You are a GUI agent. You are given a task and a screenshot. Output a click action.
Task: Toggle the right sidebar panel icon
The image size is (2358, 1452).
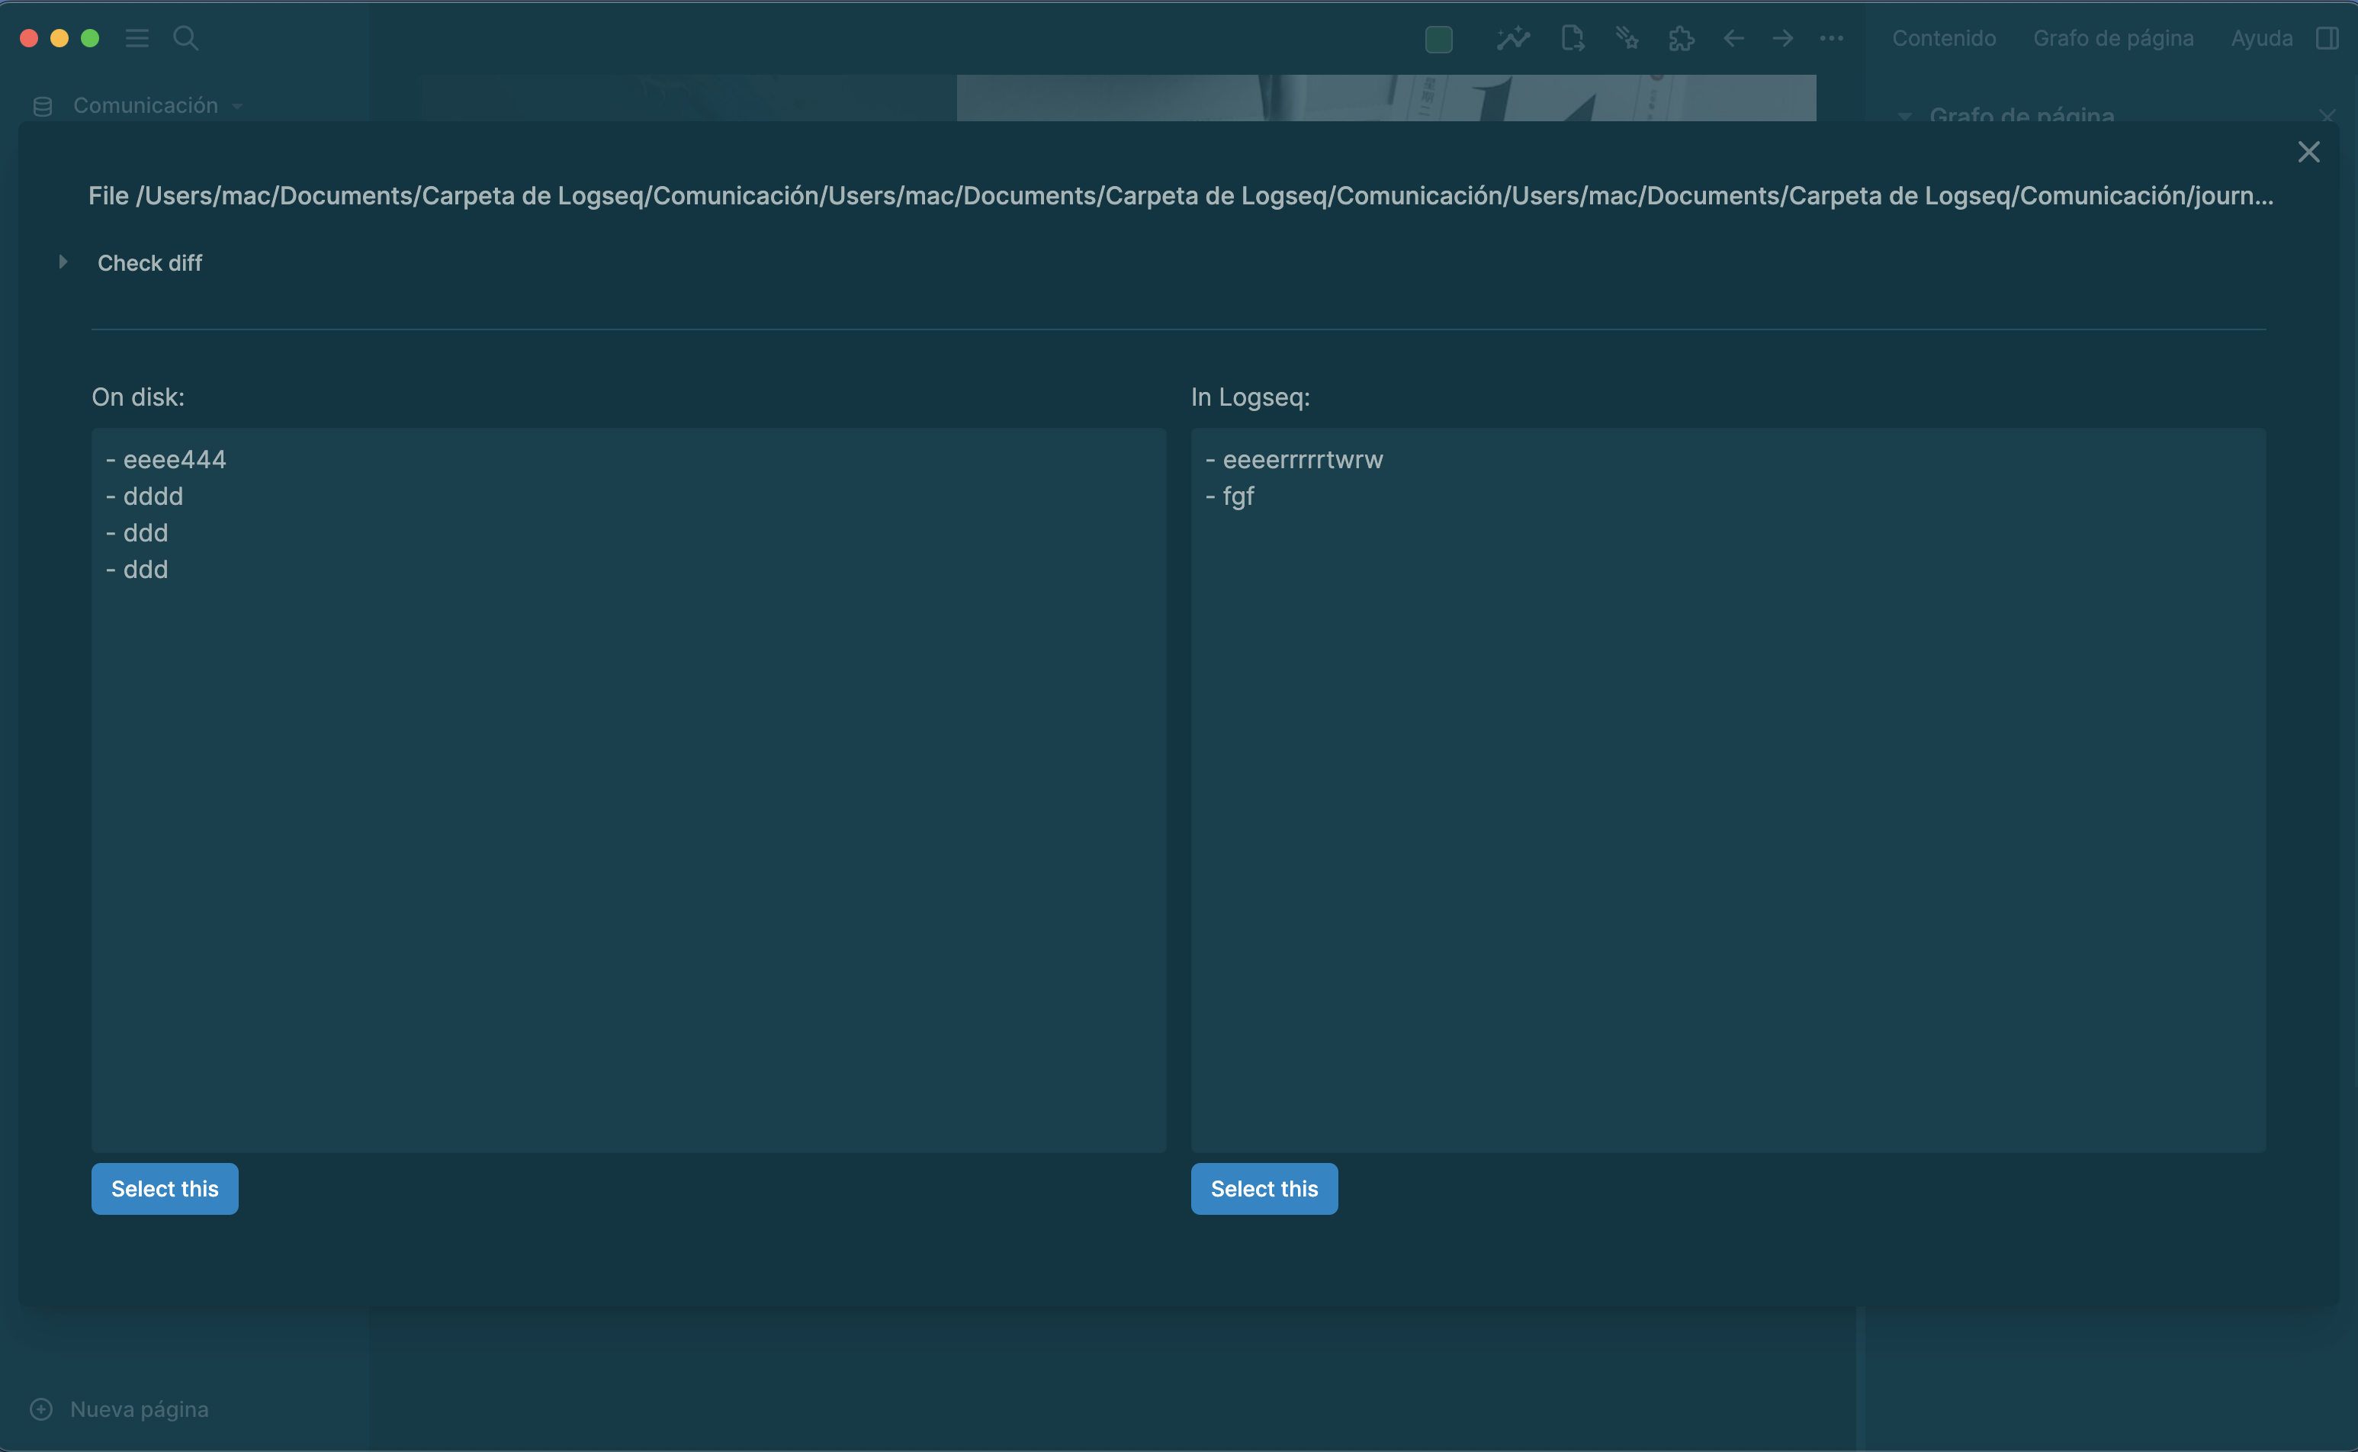tap(2326, 38)
